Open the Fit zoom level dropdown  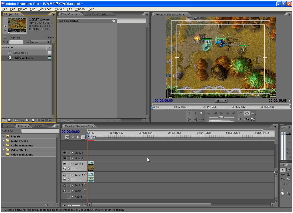[221, 101]
